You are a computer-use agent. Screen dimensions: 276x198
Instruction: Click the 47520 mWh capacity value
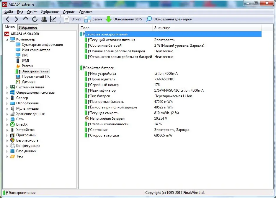coord(163,101)
